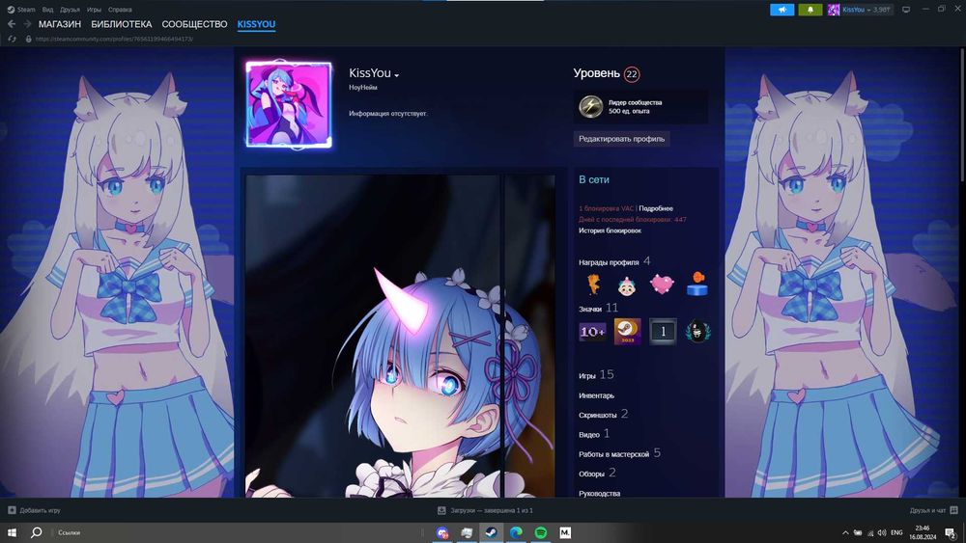The height and width of the screenshot is (543, 966).
Task: Go forward using the right arrow
Action: [x=27, y=24]
